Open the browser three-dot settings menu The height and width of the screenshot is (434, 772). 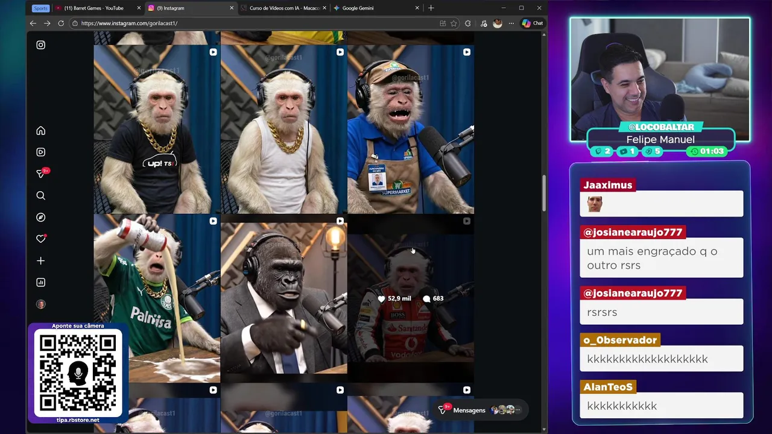(511, 24)
